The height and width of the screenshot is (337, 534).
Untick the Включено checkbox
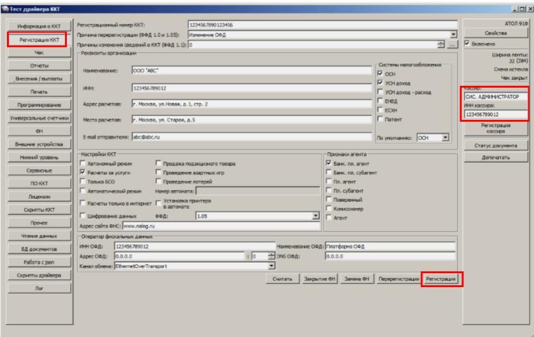(467, 45)
